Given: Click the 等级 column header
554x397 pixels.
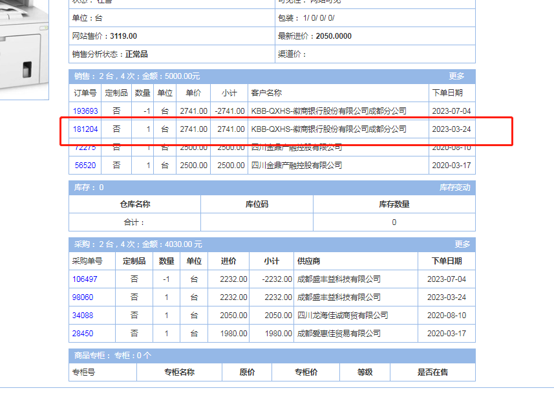Looking at the screenshot, I should click(365, 372).
